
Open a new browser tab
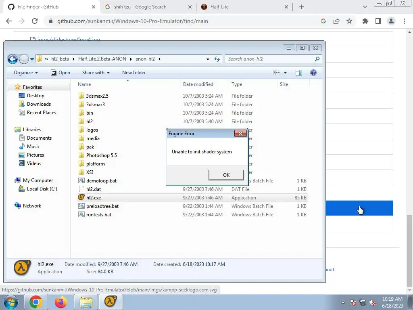[x=302, y=7]
